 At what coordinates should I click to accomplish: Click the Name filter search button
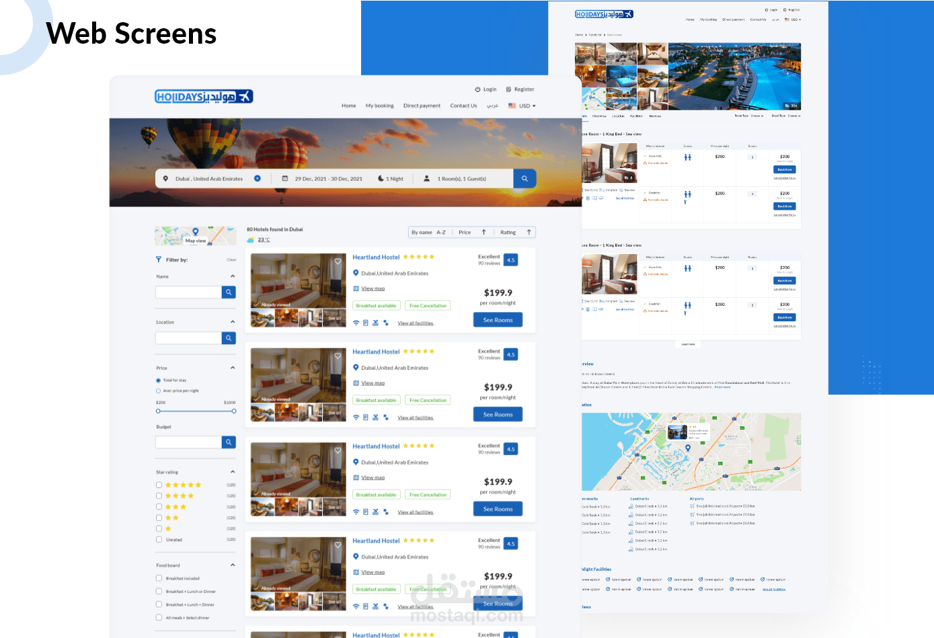click(x=229, y=292)
